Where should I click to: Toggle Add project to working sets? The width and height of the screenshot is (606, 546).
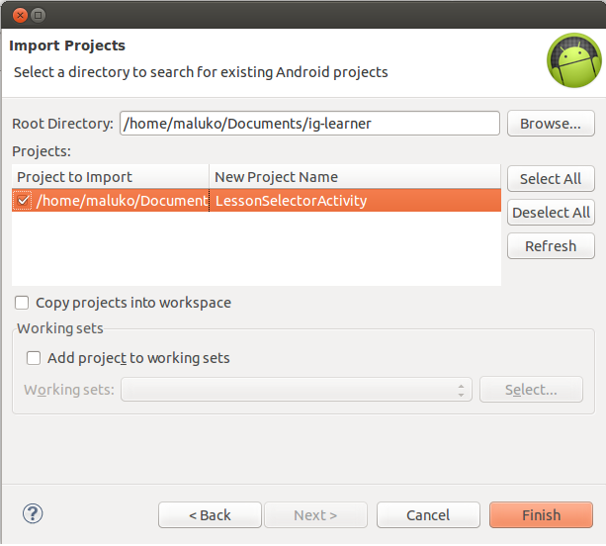pyautogui.click(x=34, y=358)
